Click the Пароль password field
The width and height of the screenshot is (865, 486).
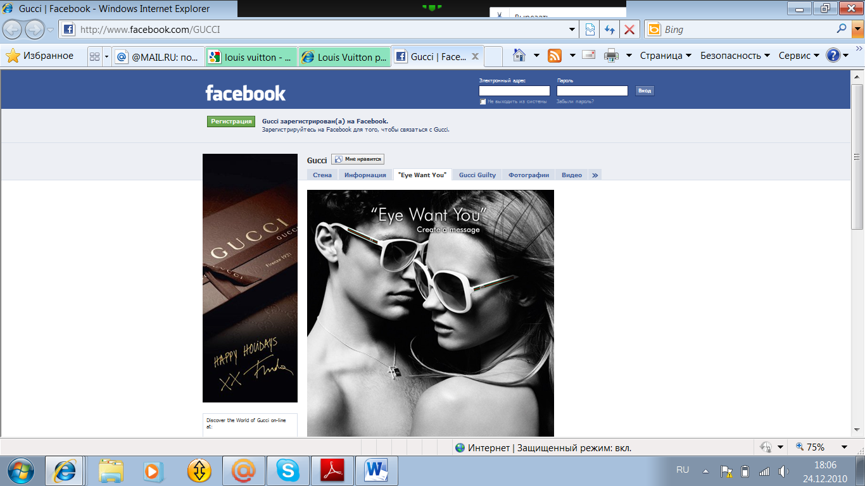(x=592, y=91)
